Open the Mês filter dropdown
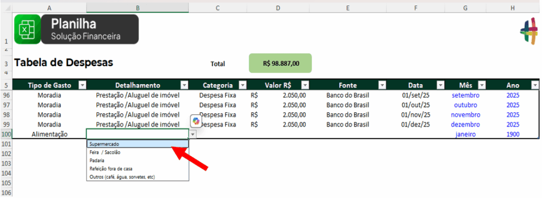542x198 pixels. coord(482,85)
